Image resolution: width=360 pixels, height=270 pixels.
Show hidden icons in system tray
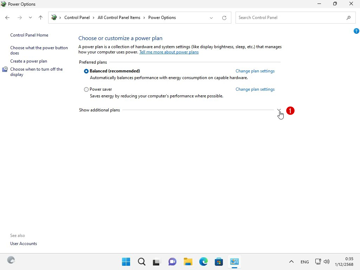(x=291, y=262)
